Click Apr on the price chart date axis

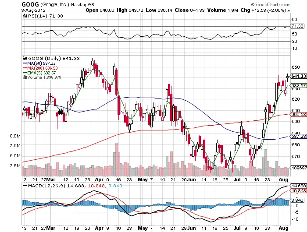tap(99, 179)
